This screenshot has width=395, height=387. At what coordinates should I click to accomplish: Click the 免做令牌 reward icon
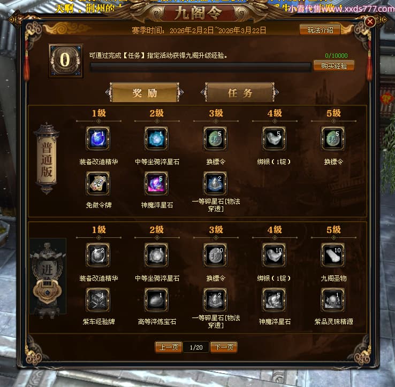coord(98,183)
